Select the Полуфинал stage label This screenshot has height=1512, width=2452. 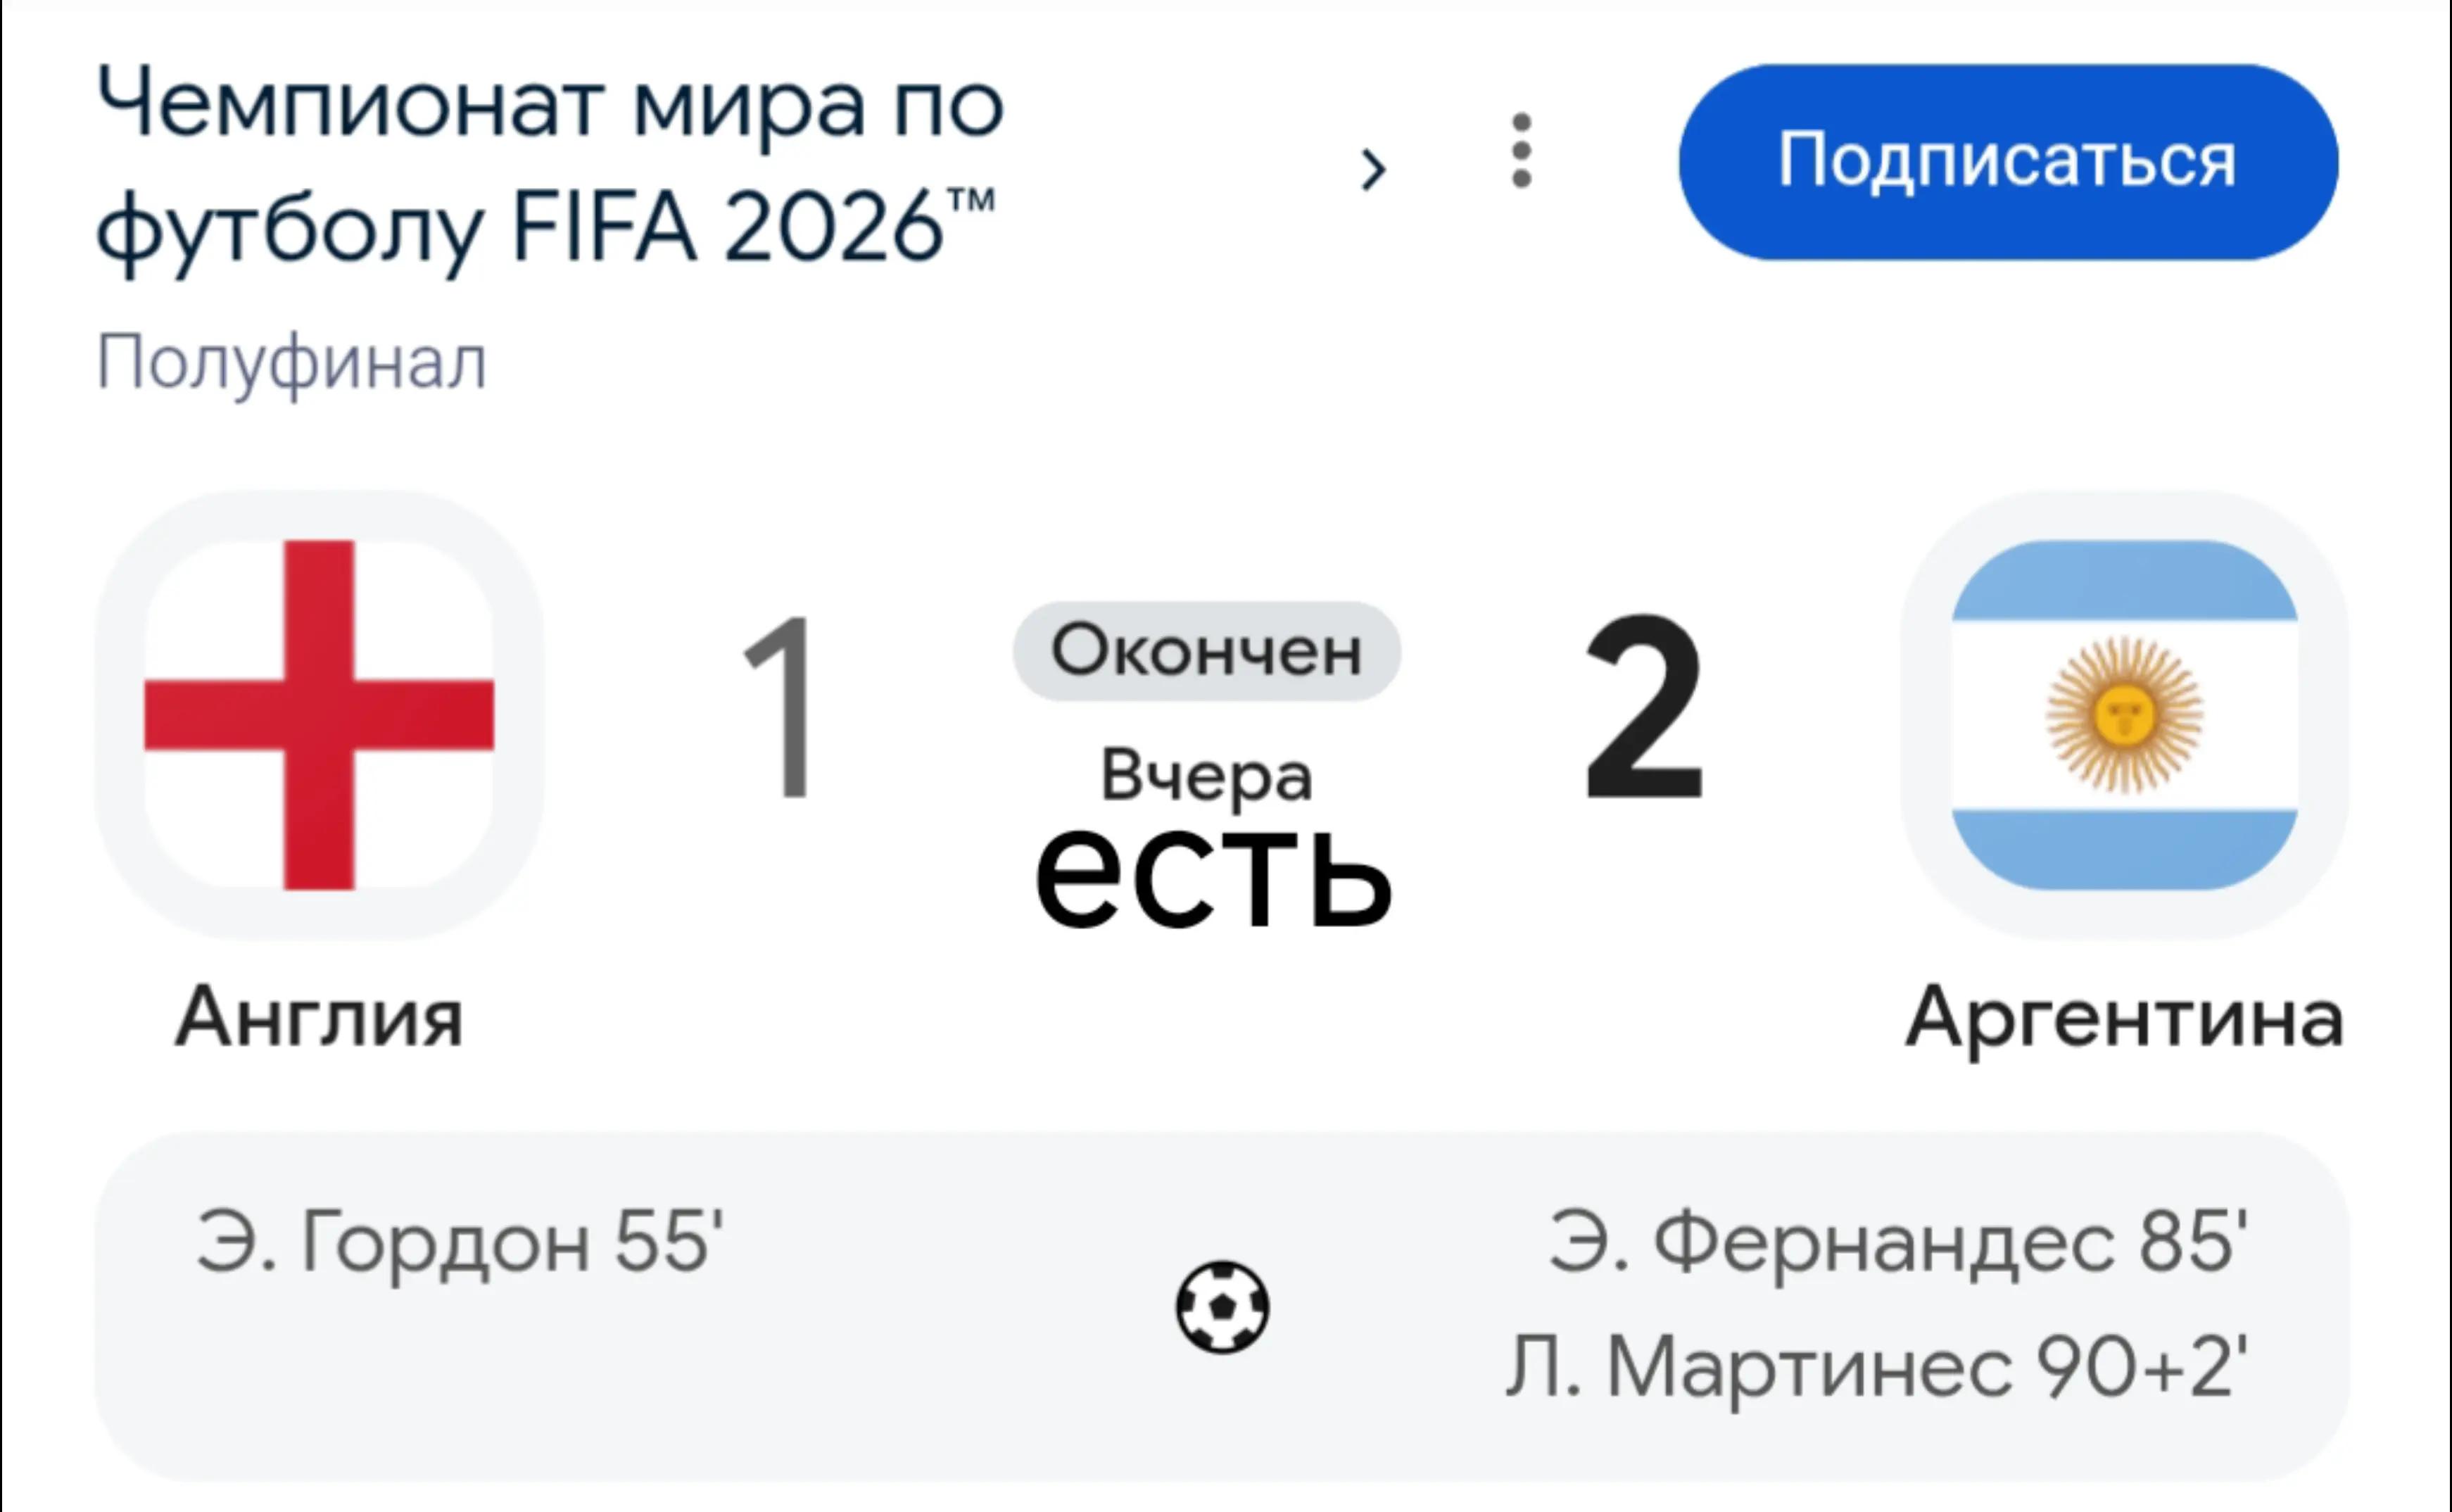[x=292, y=363]
